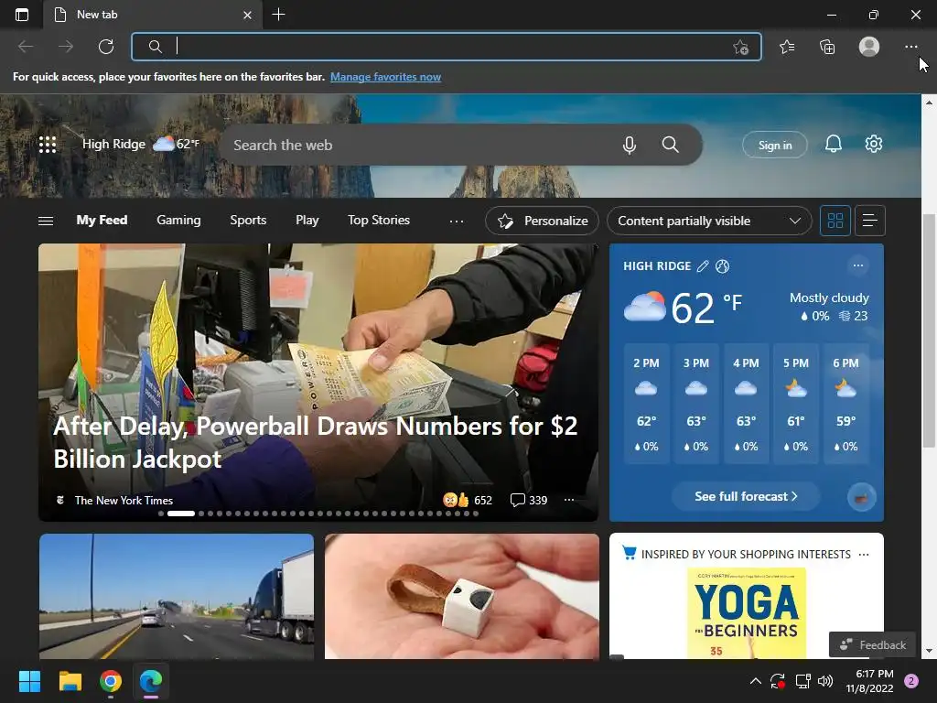937x703 pixels.
Task: Show hidden system tray icons
Action: [x=755, y=681]
